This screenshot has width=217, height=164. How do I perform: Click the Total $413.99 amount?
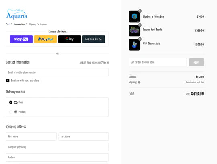tap(197, 94)
